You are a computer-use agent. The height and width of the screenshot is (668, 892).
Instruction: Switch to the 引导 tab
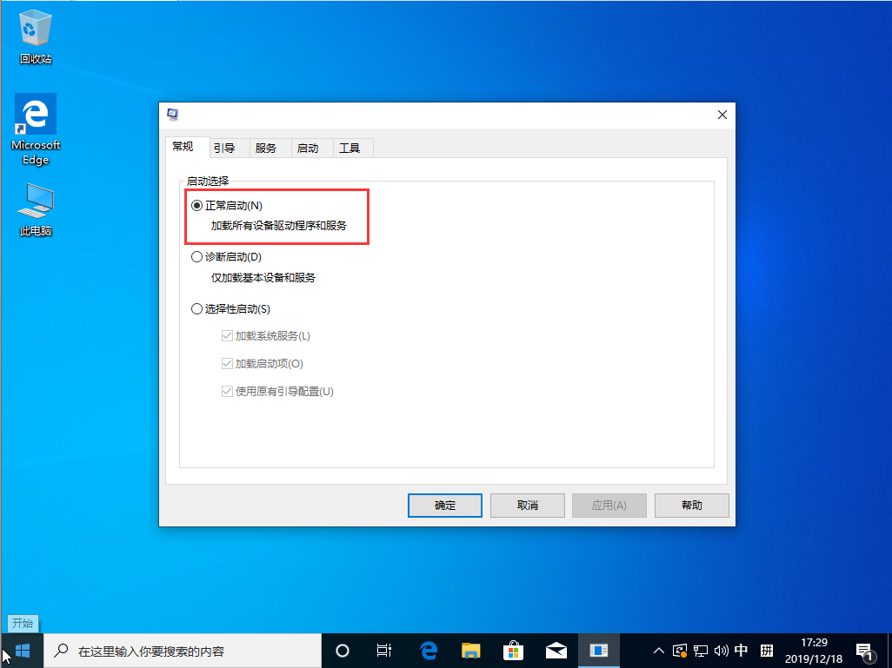click(x=226, y=147)
